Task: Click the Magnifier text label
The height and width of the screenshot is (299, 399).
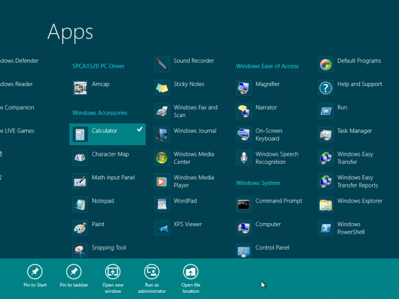Action: [x=267, y=84]
